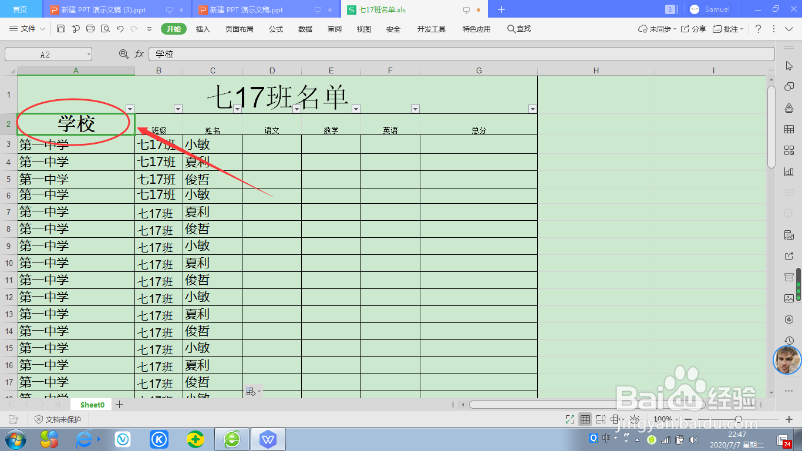Viewport: 802px width, 451px height.
Task: Open the 公式 ribbon tab
Action: pos(276,29)
